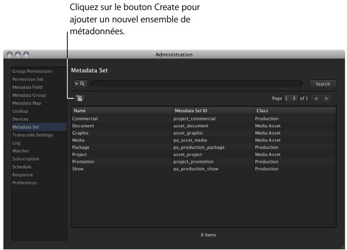This screenshot has width=347, height=250.
Task: Focus the metadata set search field
Action: pyautogui.click(x=196, y=84)
